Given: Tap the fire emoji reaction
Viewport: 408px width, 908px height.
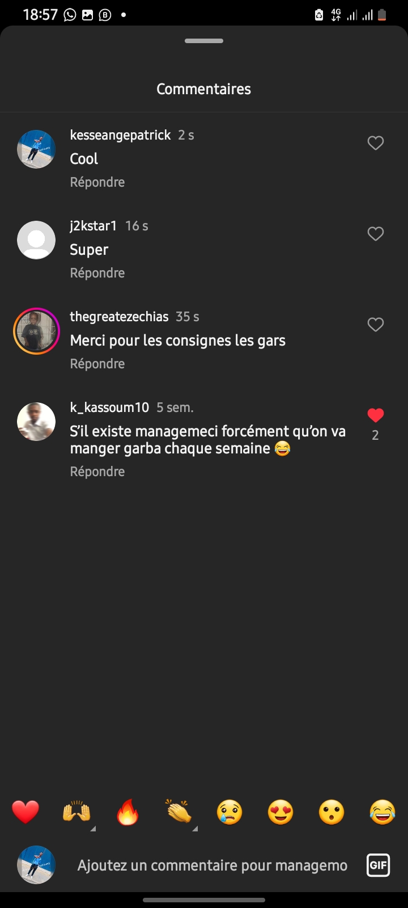Looking at the screenshot, I should 127,812.
